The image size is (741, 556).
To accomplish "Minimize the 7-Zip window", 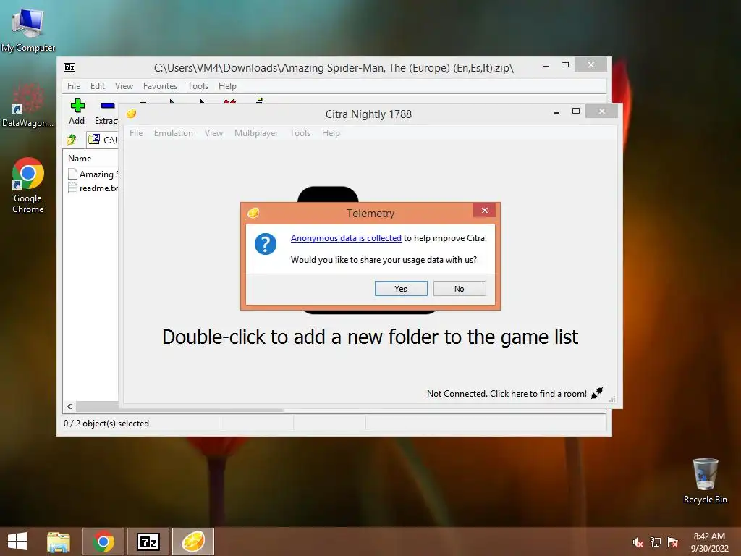I will 546,66.
